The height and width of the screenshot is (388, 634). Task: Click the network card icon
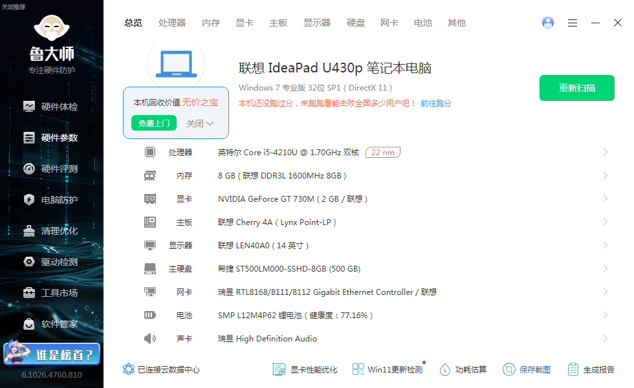150,292
